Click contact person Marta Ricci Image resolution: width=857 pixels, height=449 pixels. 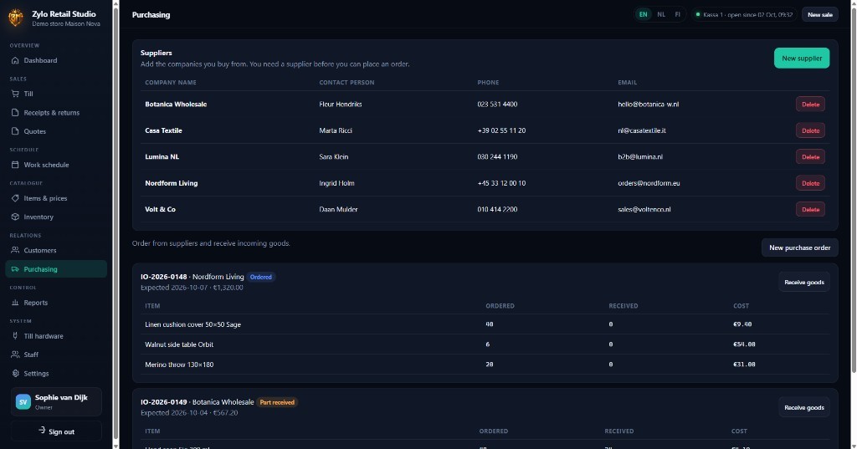point(335,130)
